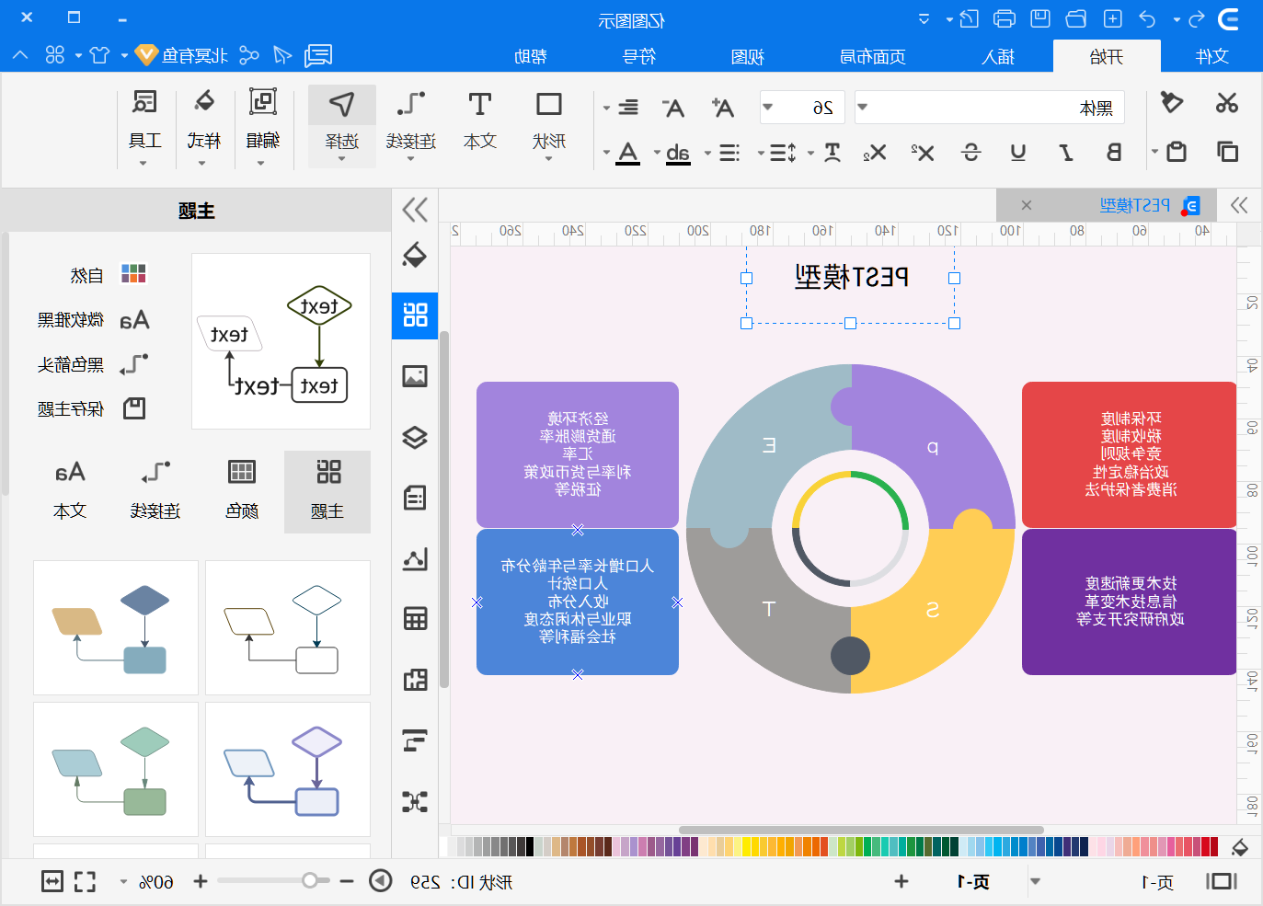
Task: Click the Cut scissors icon
Action: click(x=1226, y=103)
